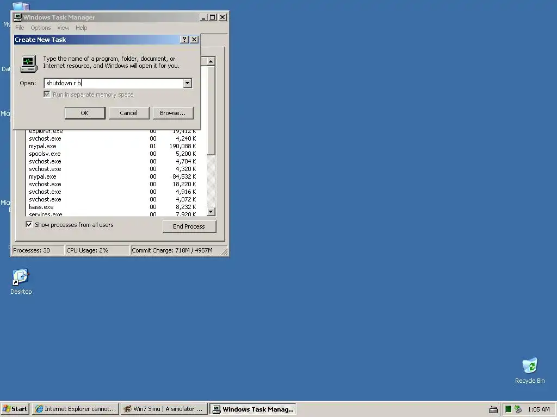557x417 pixels.
Task: Switch to Win7 Simu taskbar button
Action: click(x=164, y=409)
